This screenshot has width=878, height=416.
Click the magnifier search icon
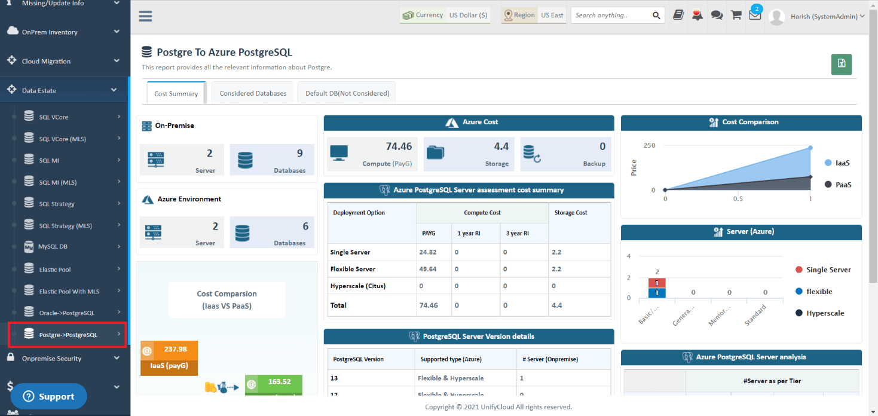point(656,16)
